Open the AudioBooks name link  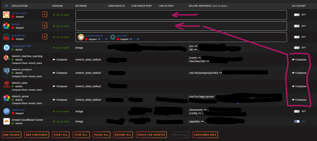click(18, 36)
